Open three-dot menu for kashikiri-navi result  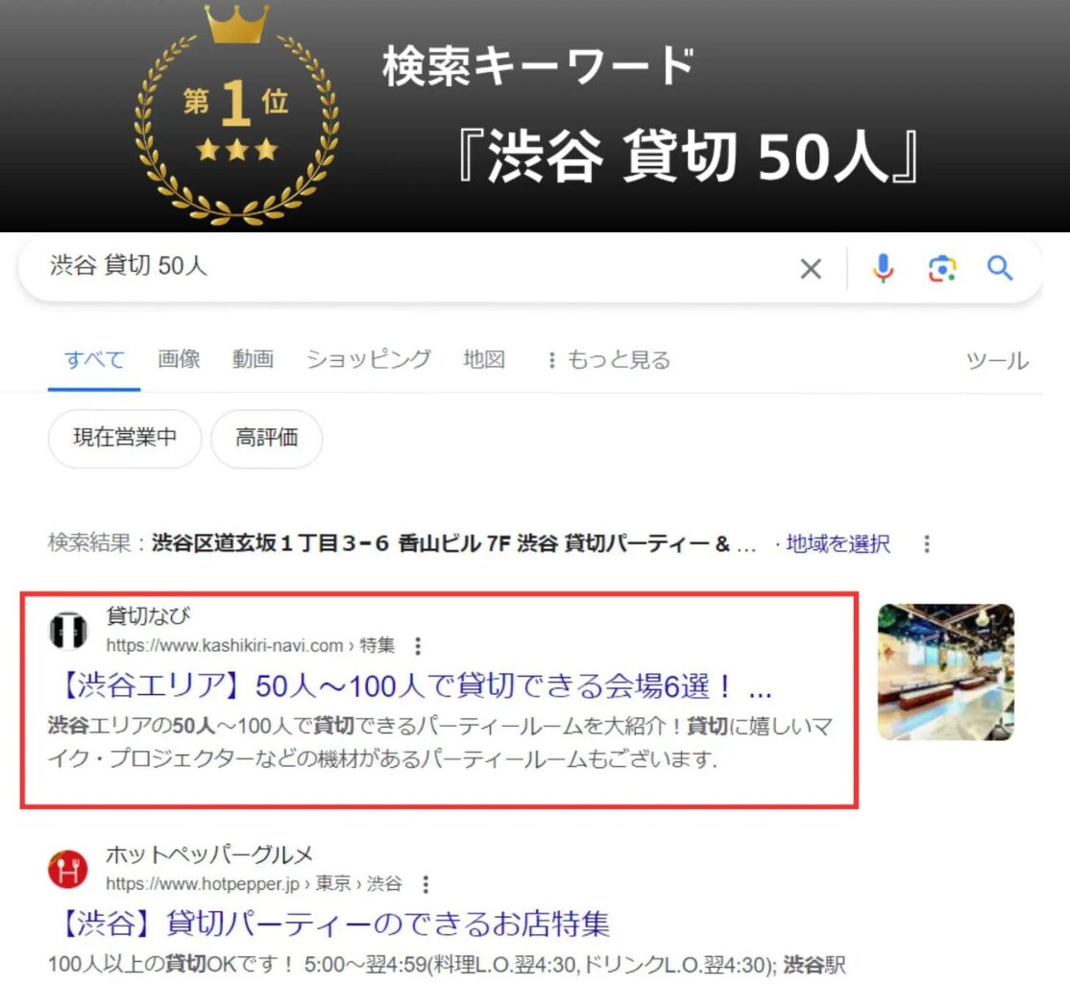418,645
